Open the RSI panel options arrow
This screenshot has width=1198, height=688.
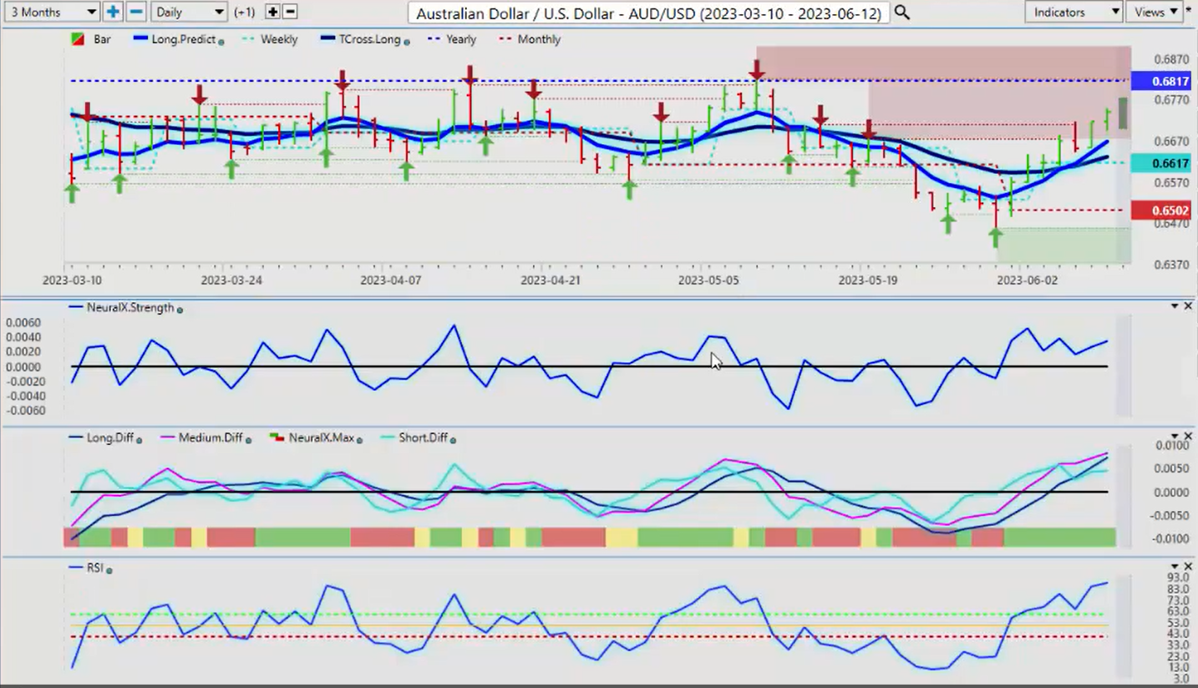[1175, 567]
